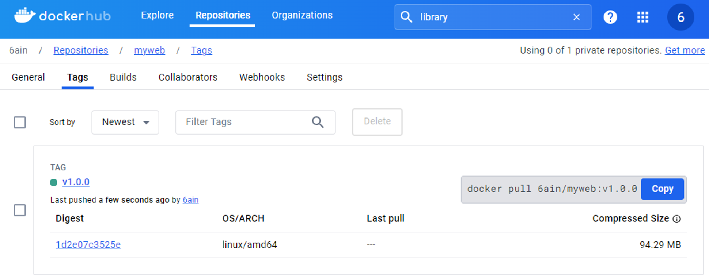Screen dimensions: 709x279
Task: Click the Get more link
Action: (x=685, y=50)
